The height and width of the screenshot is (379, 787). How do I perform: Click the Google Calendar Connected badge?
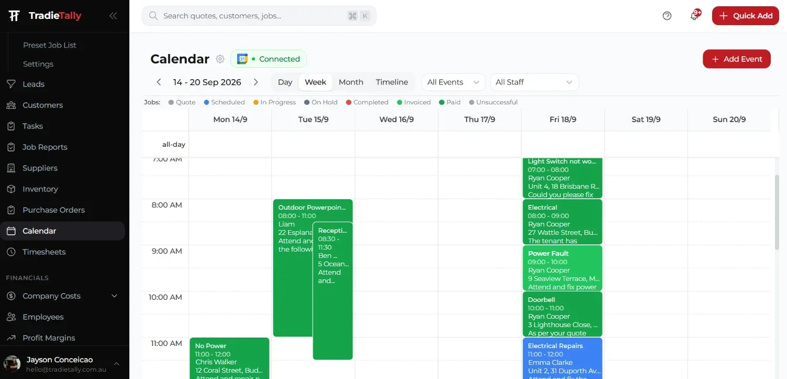point(269,59)
